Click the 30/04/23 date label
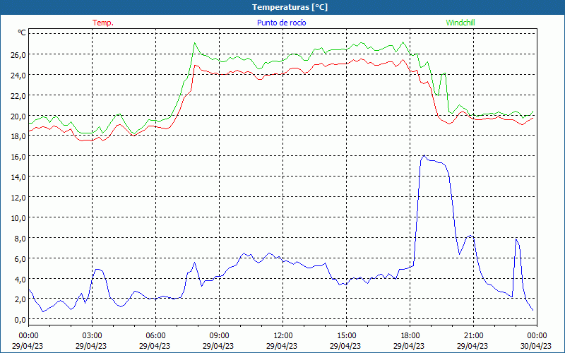The height and width of the screenshot is (353, 565). (537, 346)
